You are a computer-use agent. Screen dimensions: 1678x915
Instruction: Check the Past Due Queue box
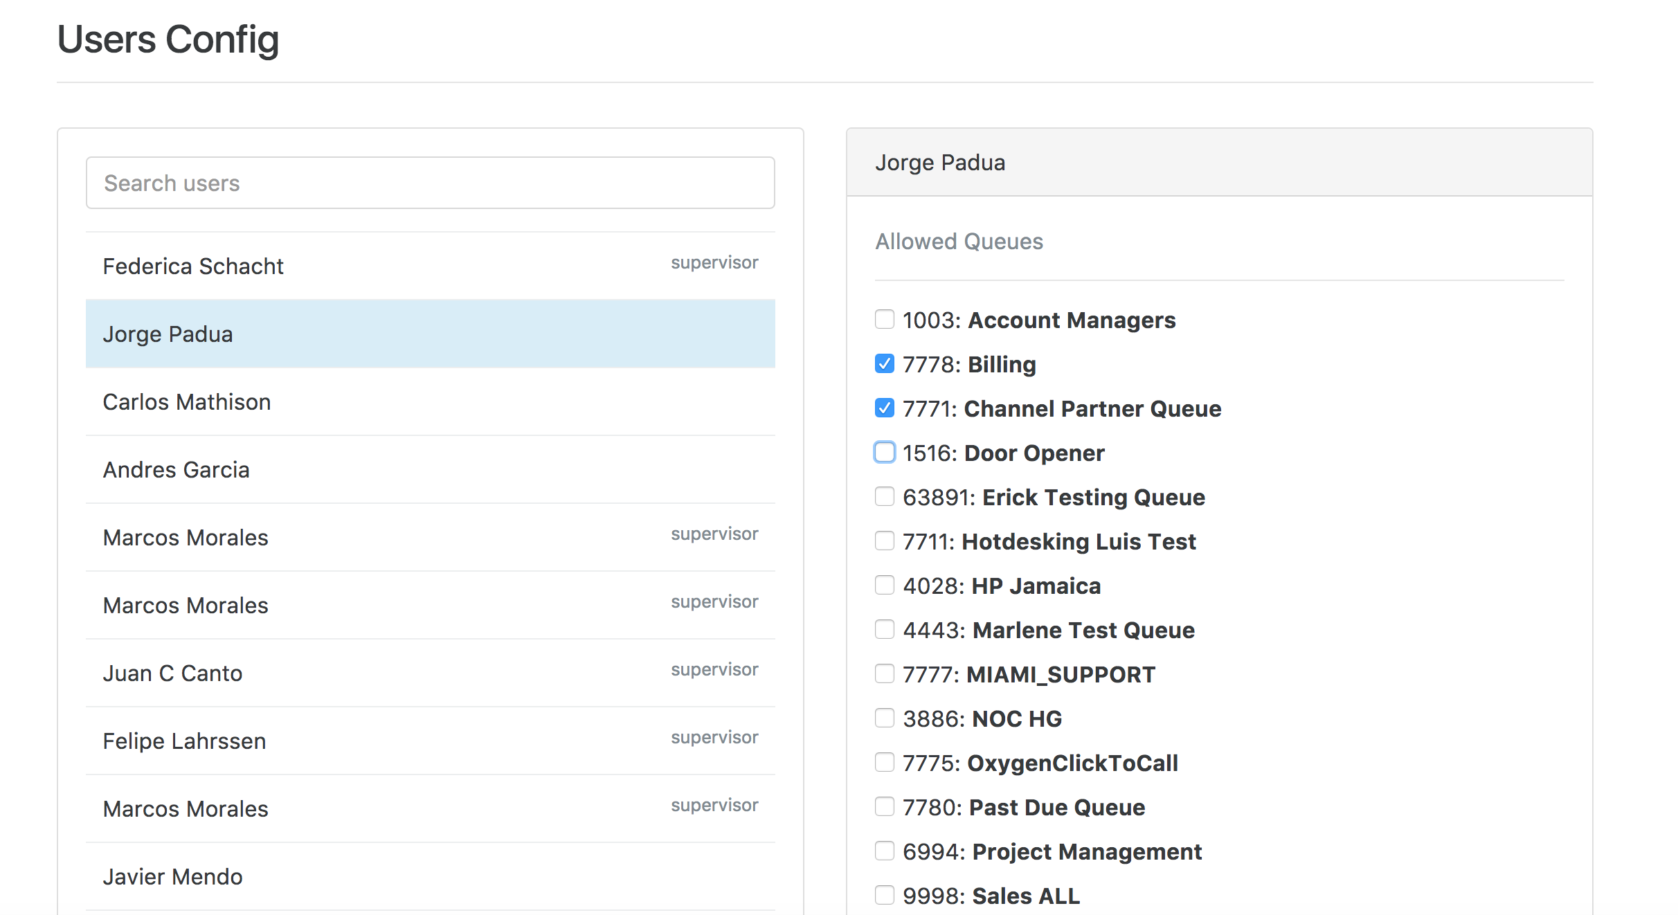pos(884,807)
